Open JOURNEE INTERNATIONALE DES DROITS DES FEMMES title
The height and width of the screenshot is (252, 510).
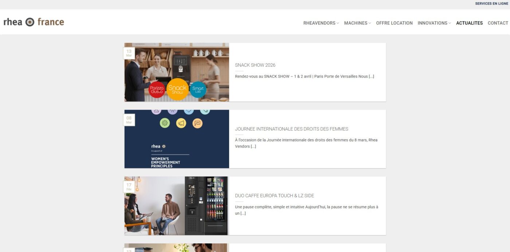tap(291, 129)
